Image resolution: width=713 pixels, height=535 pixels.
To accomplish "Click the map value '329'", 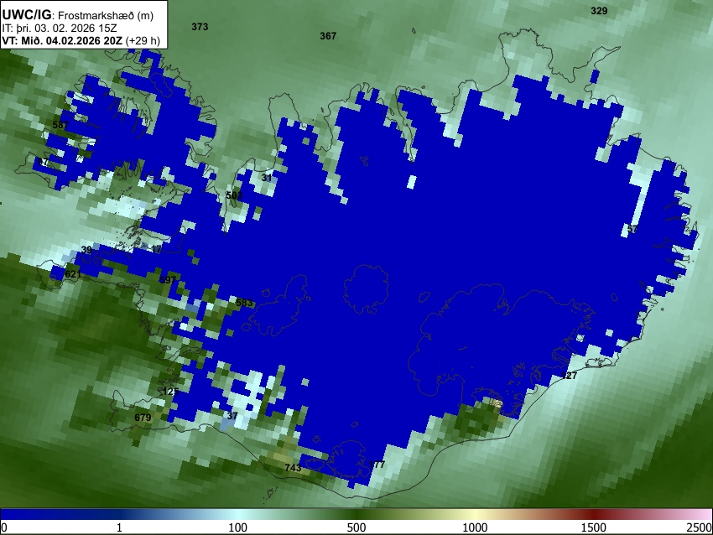I will (x=599, y=11).
